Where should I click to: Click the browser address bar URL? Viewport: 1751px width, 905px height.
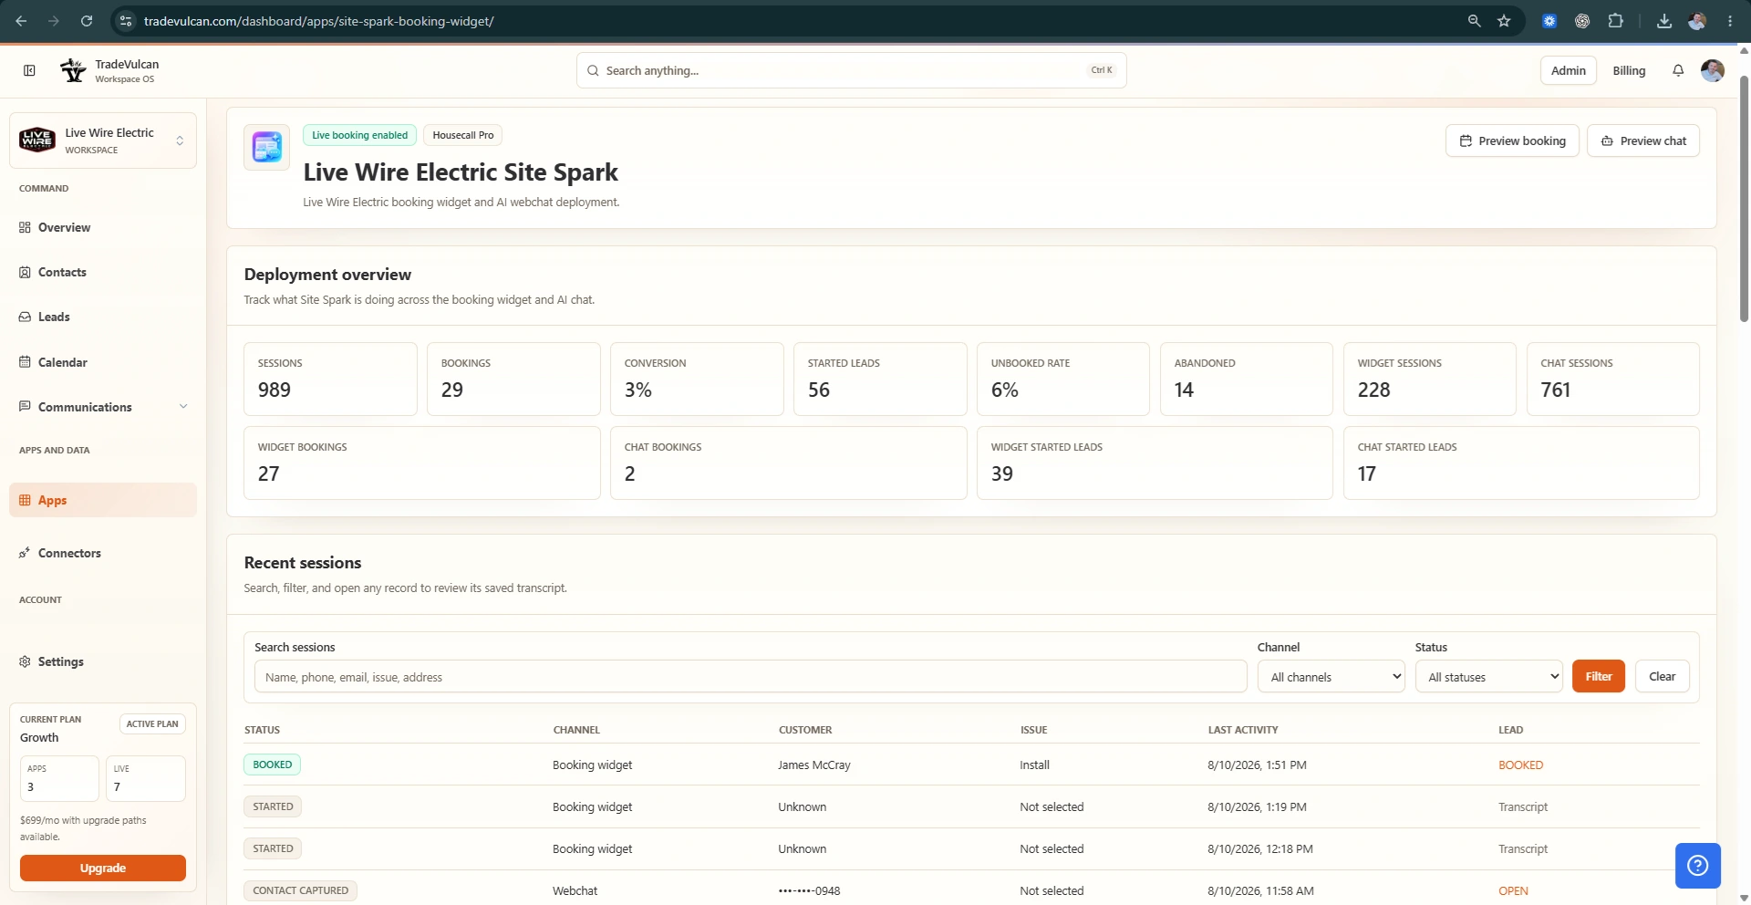pos(319,21)
